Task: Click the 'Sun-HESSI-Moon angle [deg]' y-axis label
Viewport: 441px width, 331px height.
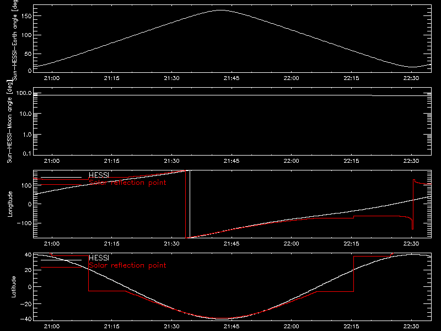Action: 9,121
